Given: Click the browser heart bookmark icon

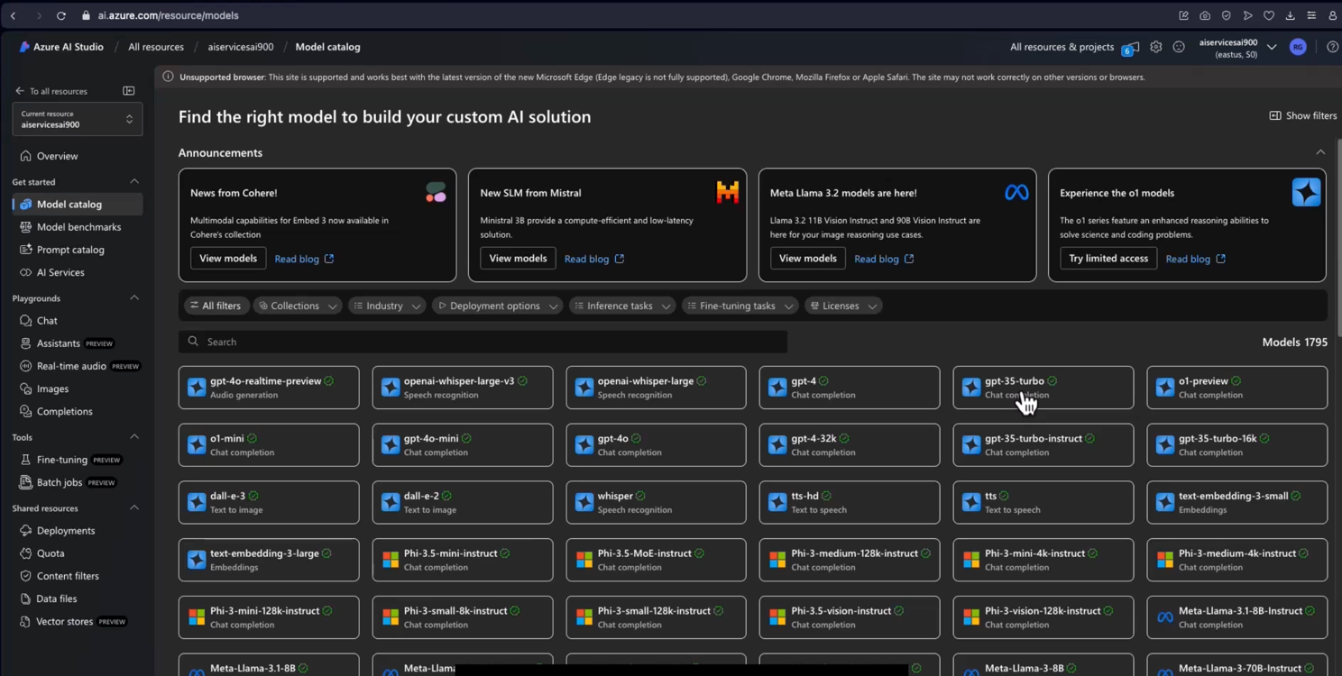Looking at the screenshot, I should 1269,15.
